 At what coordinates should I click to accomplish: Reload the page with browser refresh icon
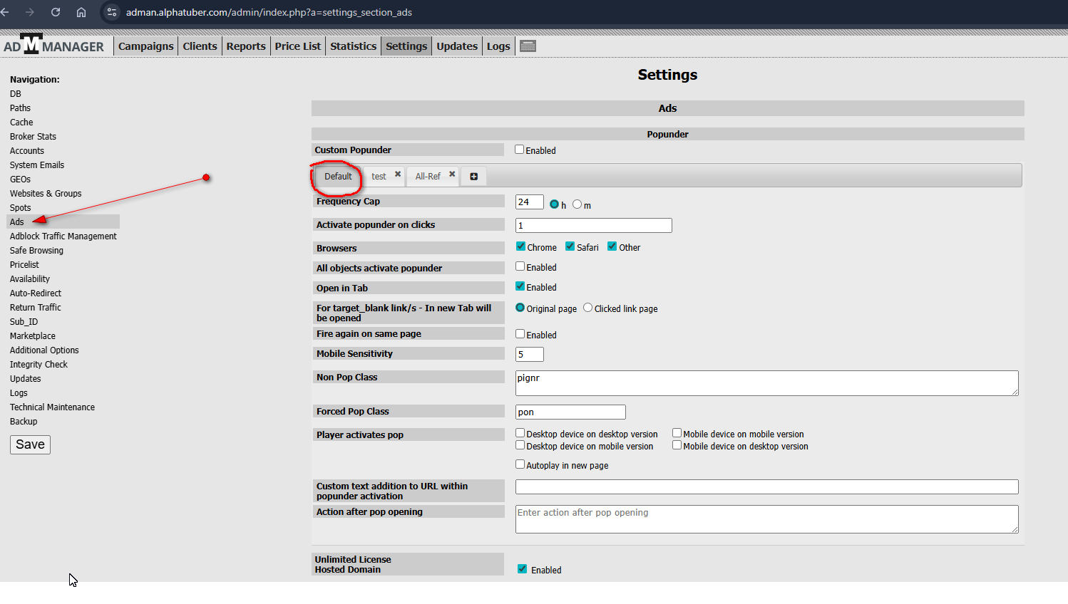coord(56,12)
